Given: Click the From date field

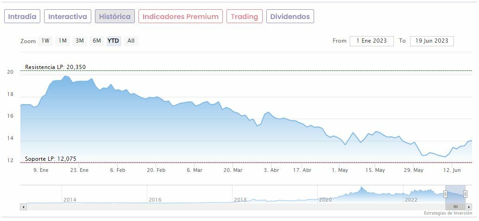Looking at the screenshot, I should 372,41.
